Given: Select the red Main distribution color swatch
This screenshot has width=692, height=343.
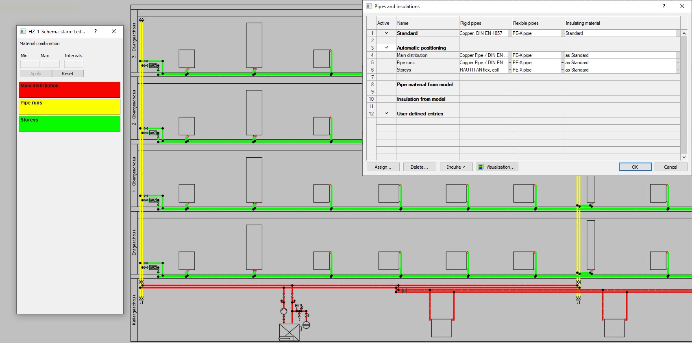Looking at the screenshot, I should tap(70, 90).
